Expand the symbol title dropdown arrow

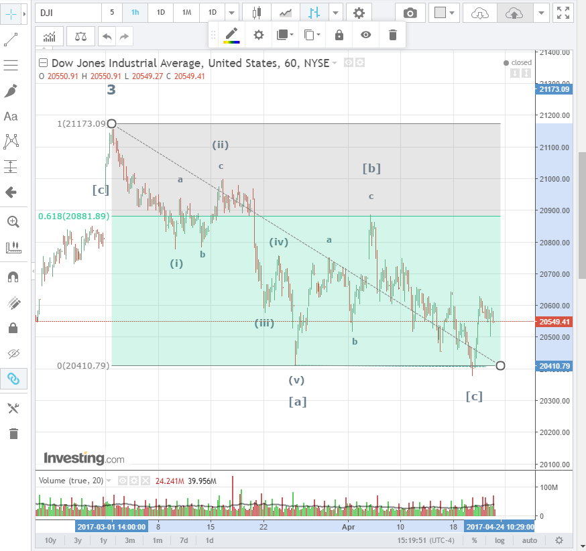tap(335, 63)
